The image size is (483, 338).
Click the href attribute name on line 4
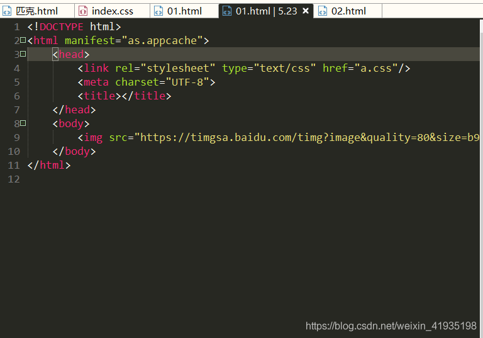tap(335, 68)
